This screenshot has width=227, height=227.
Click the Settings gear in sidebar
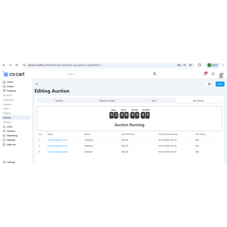[x=4, y=162]
